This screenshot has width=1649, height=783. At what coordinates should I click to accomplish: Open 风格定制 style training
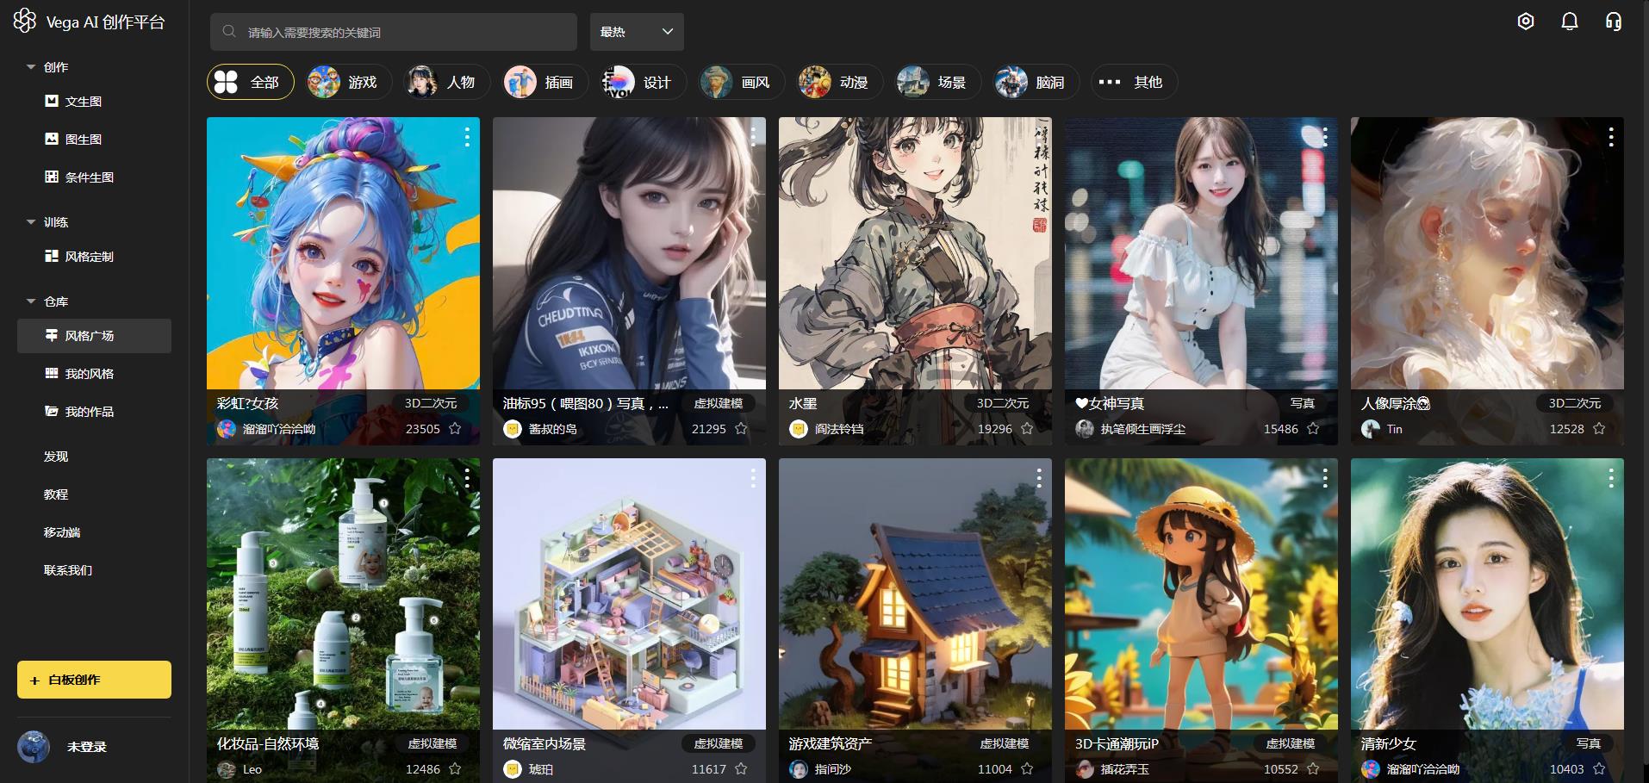[89, 257]
